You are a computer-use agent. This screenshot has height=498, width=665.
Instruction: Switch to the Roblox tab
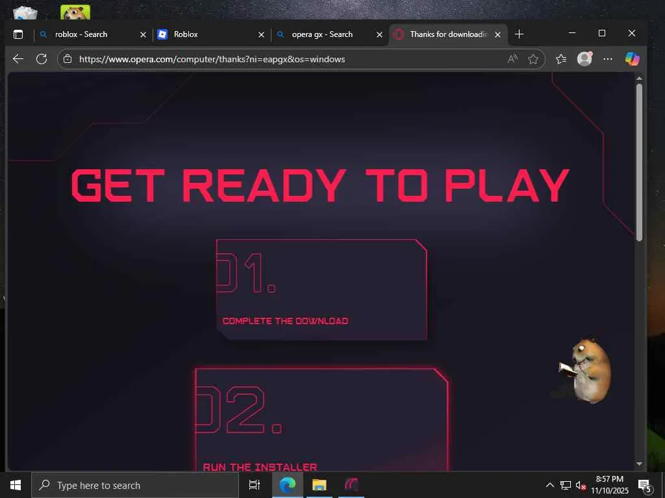(x=211, y=34)
